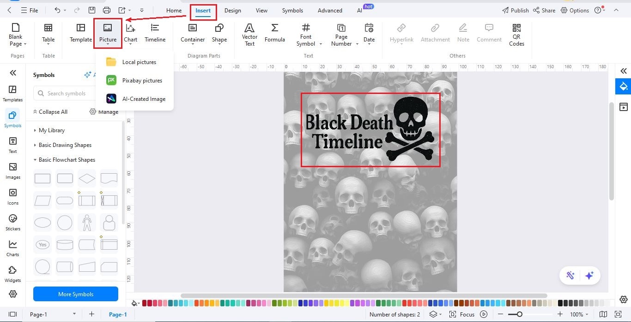The image size is (631, 322).
Task: Open Templates sidebar panel
Action: point(12,94)
